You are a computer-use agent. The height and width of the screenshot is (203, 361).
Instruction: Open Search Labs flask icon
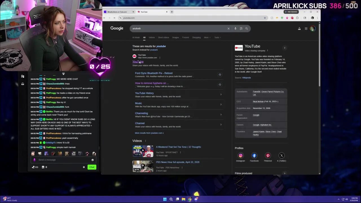299,28
